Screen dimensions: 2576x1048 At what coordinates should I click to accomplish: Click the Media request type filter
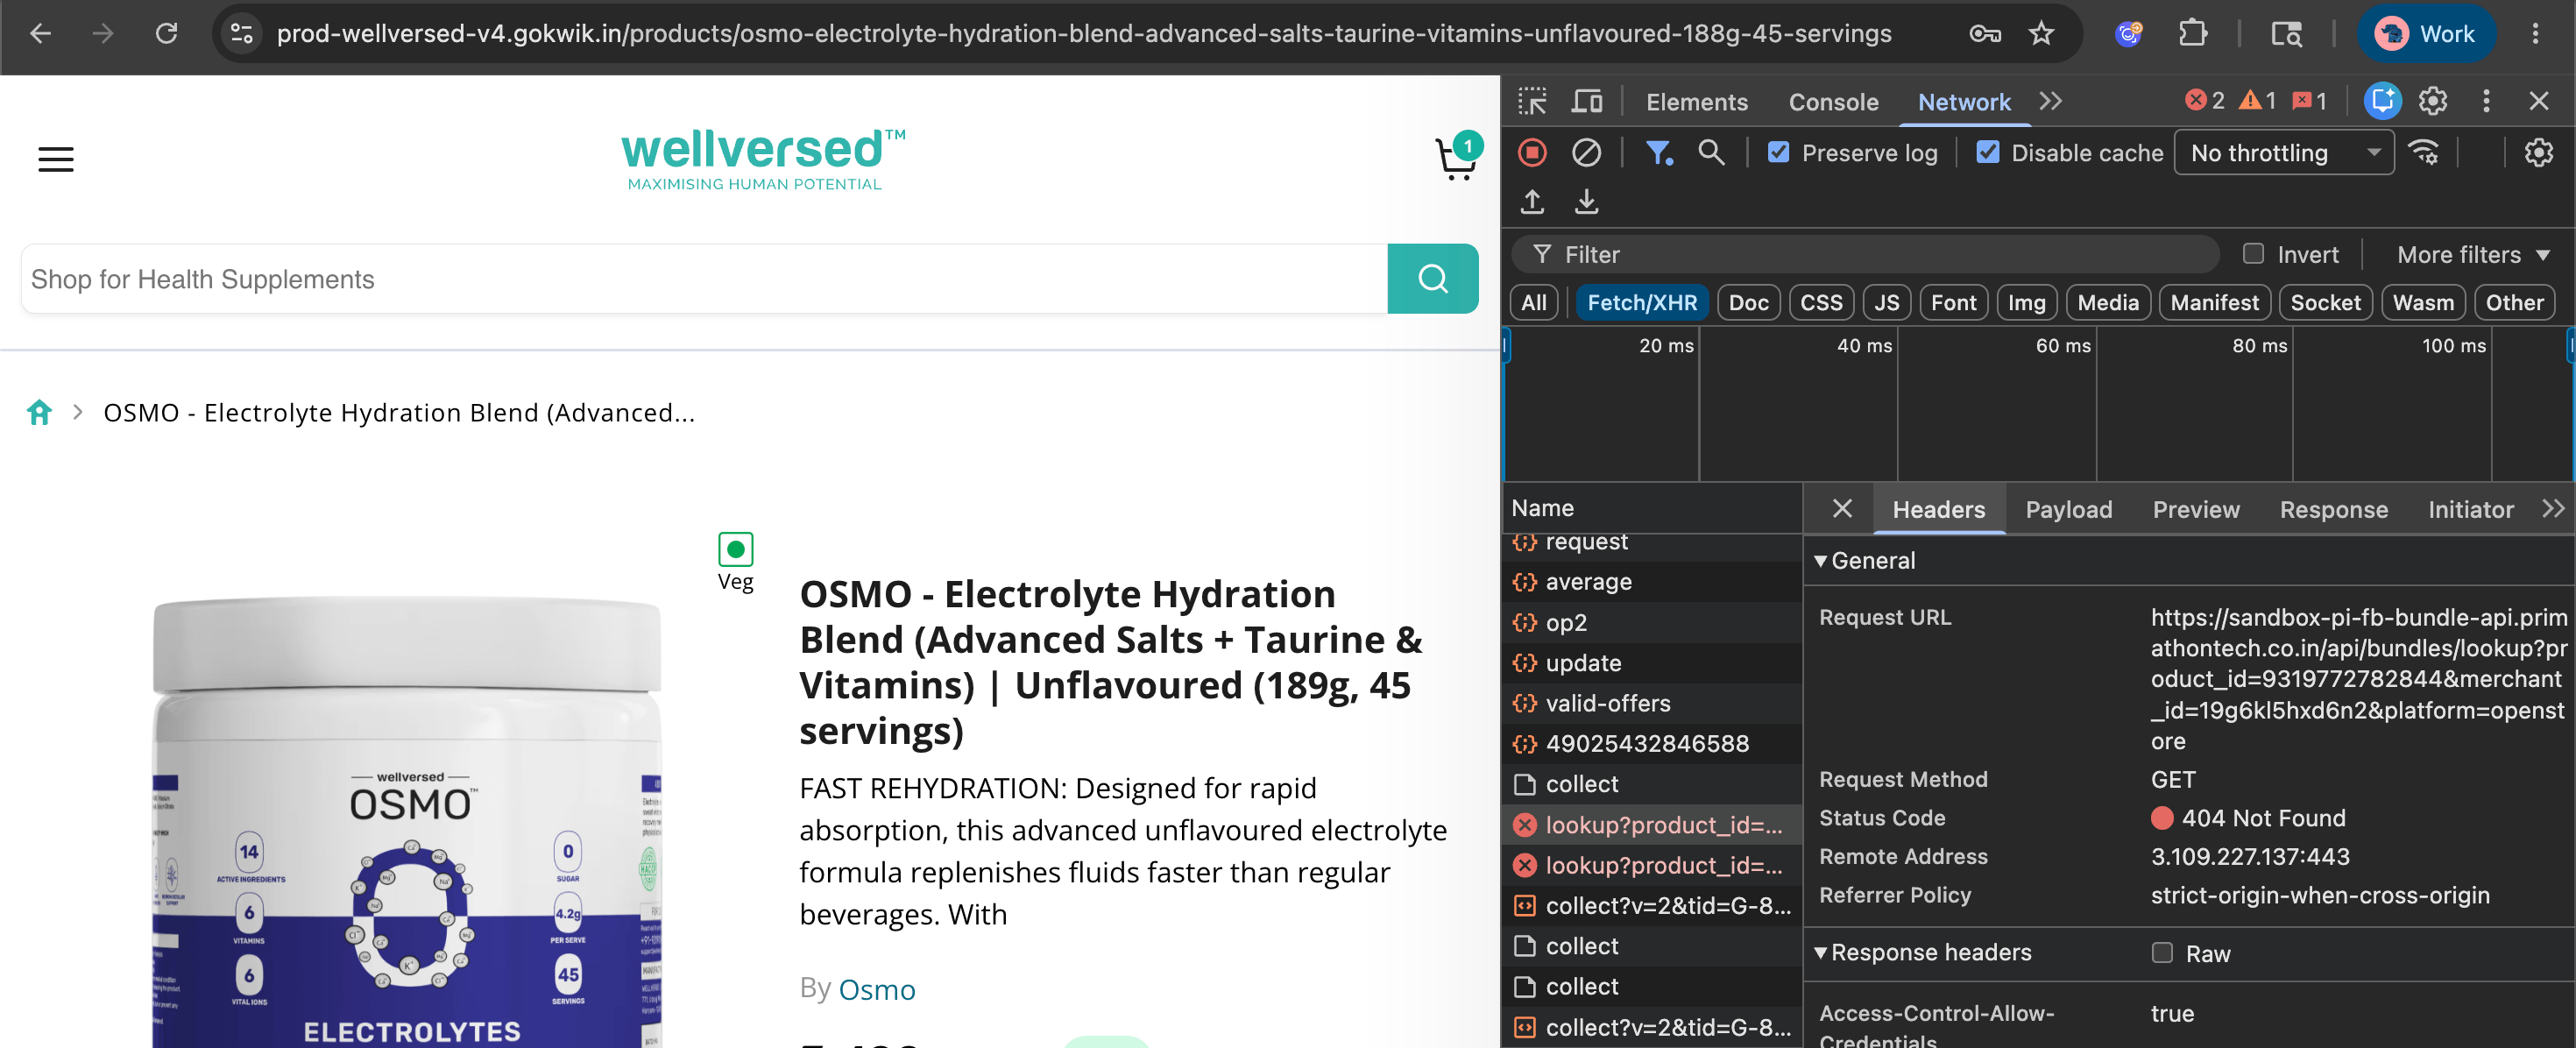point(2107,303)
